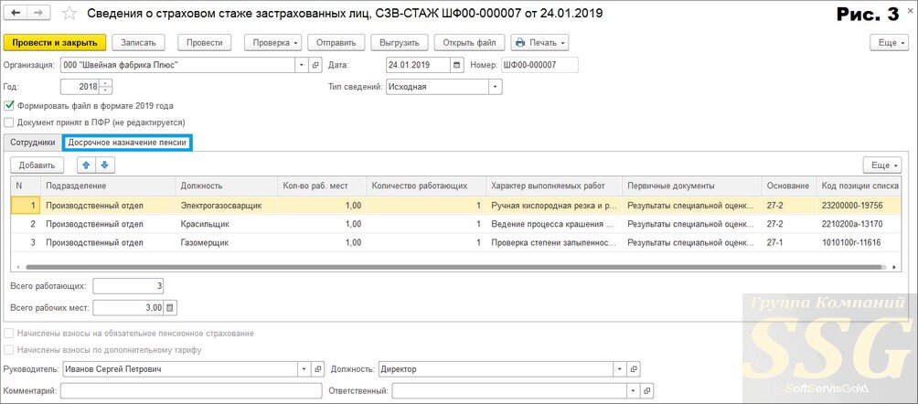
Task: Click the Первичные документы column header
Action: pos(691,186)
